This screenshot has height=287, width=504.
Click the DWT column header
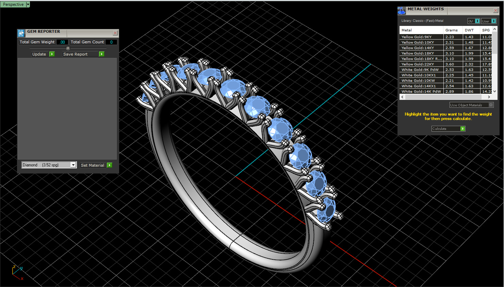coord(471,30)
